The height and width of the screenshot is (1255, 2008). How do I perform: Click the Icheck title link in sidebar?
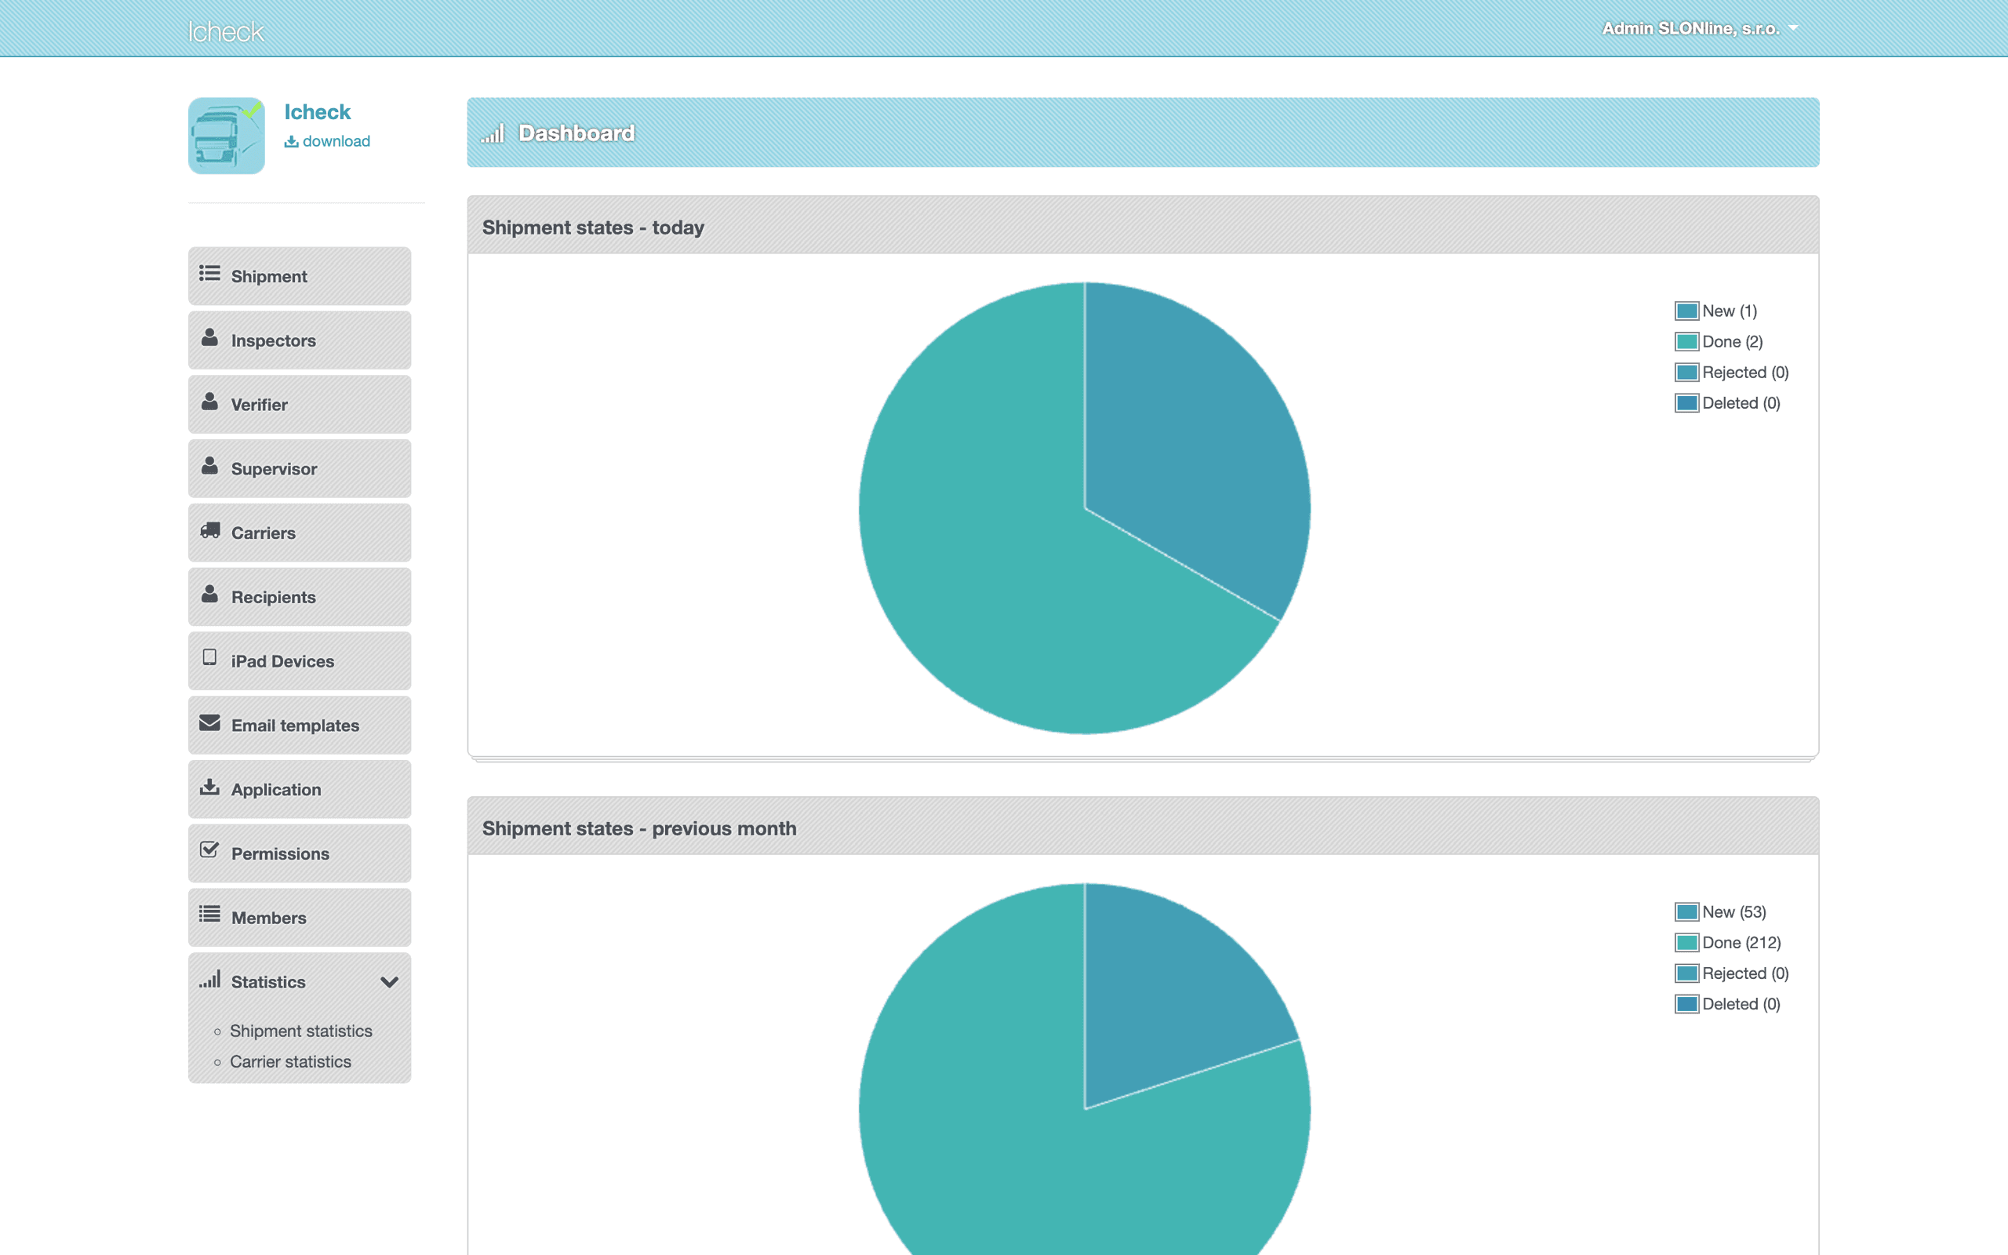tap(317, 112)
